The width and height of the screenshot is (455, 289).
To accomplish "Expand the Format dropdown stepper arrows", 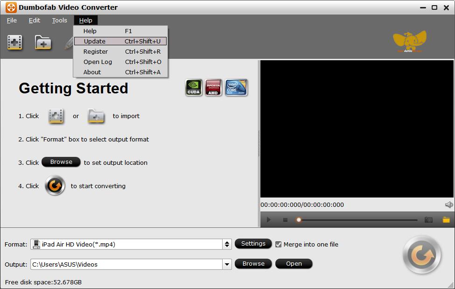I will [x=227, y=244].
